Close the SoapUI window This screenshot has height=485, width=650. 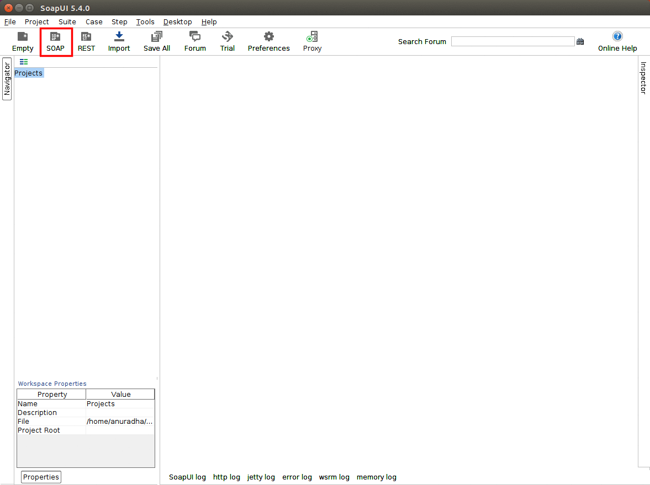pyautogui.click(x=8, y=8)
